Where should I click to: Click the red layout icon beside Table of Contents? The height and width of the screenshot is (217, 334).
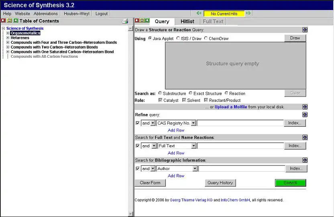coord(3,21)
